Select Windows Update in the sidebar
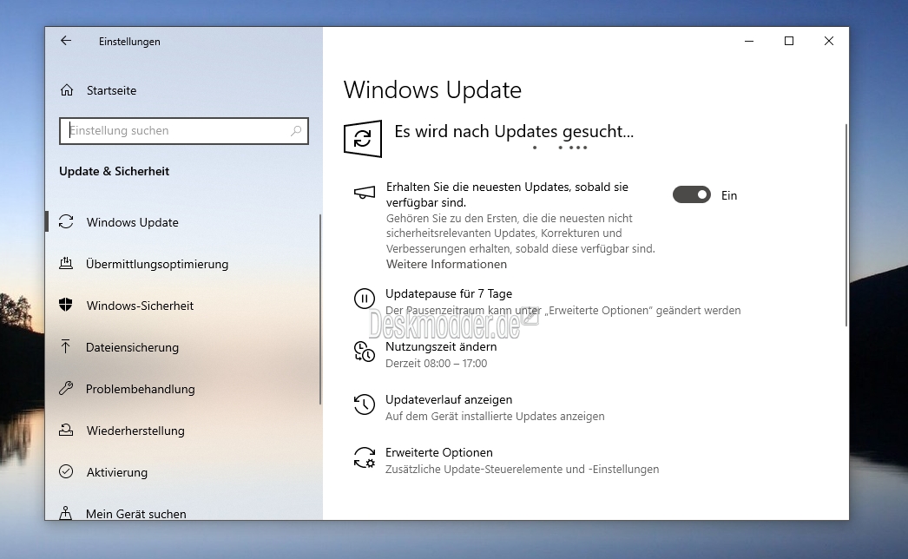 click(133, 222)
